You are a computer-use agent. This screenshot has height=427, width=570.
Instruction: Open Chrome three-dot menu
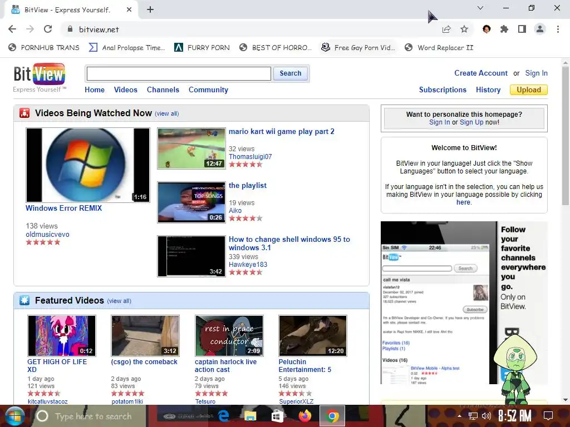[x=558, y=29]
